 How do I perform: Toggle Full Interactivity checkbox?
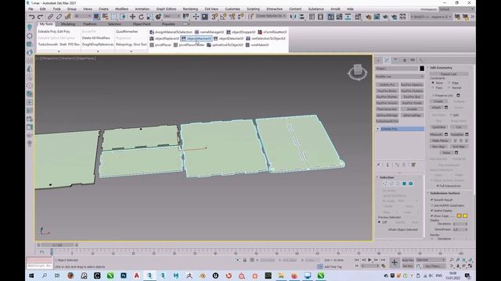coord(438,186)
